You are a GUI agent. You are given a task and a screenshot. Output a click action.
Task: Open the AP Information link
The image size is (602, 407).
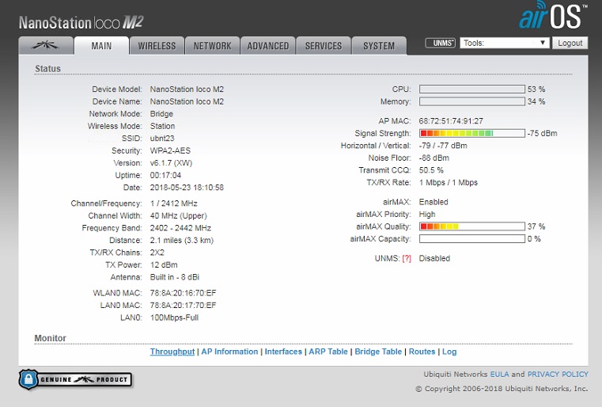[229, 352]
